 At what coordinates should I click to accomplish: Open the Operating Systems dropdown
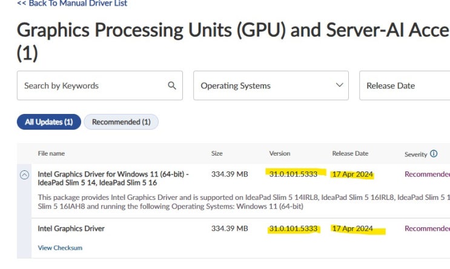pos(271,85)
